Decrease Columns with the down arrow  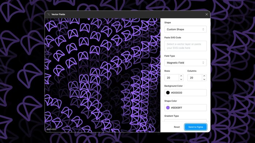click(x=204, y=79)
